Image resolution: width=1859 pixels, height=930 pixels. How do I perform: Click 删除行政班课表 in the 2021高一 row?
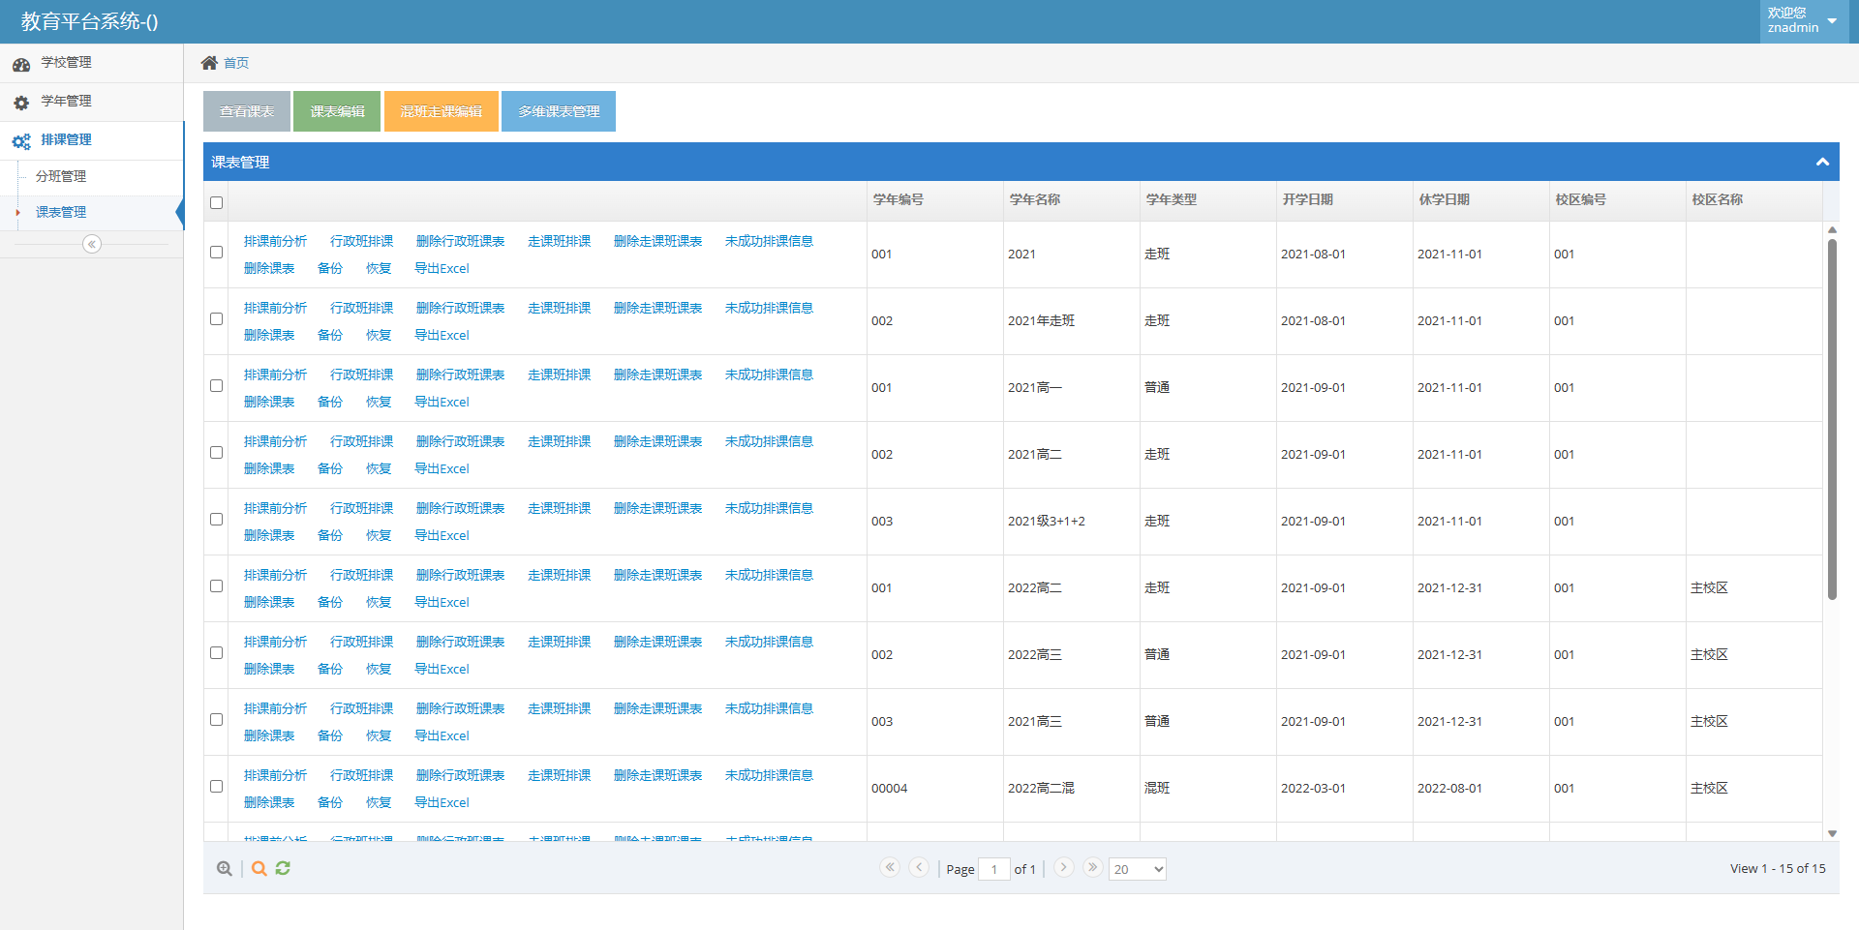click(461, 375)
